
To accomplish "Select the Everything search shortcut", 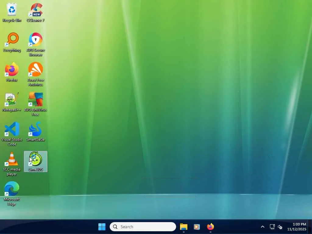I will pos(12,42).
